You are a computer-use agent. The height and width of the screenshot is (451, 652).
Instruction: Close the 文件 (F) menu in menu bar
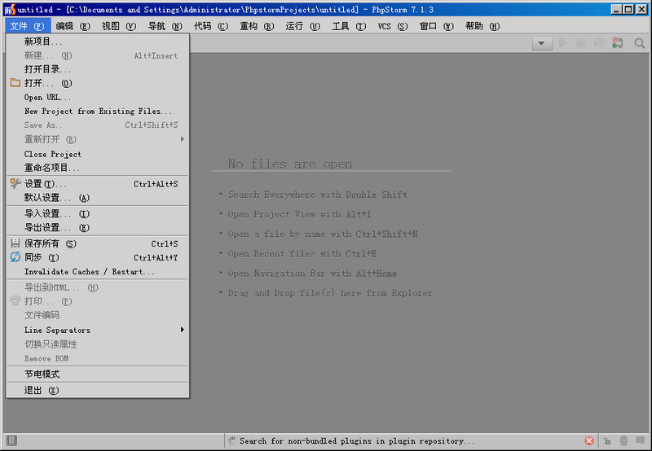[28, 26]
